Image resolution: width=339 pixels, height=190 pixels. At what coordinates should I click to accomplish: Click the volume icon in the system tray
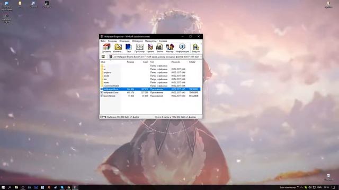pyautogui.click(x=310, y=187)
